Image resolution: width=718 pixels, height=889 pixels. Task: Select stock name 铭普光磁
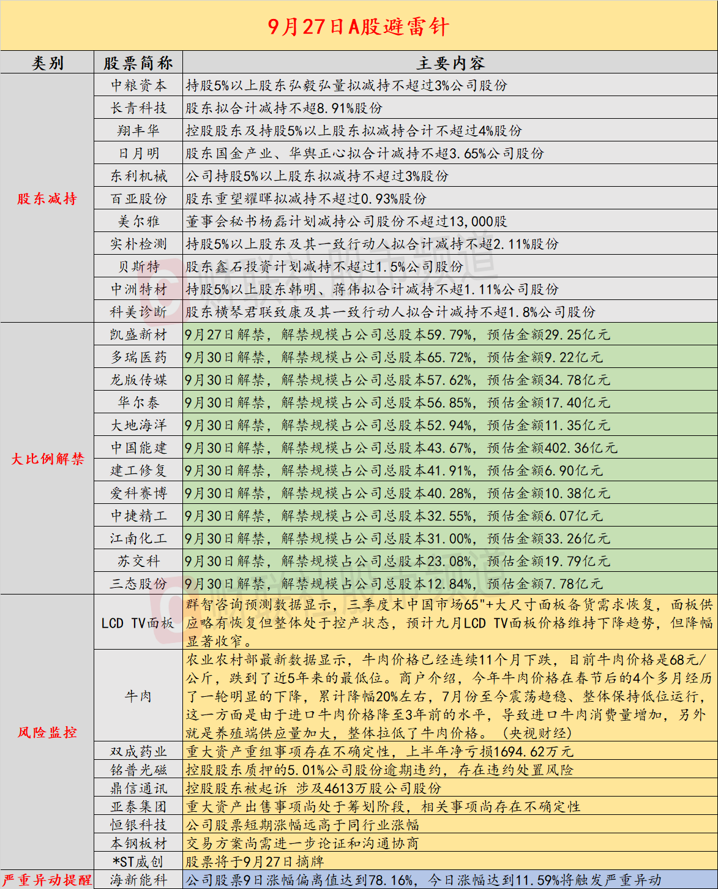tap(138, 770)
